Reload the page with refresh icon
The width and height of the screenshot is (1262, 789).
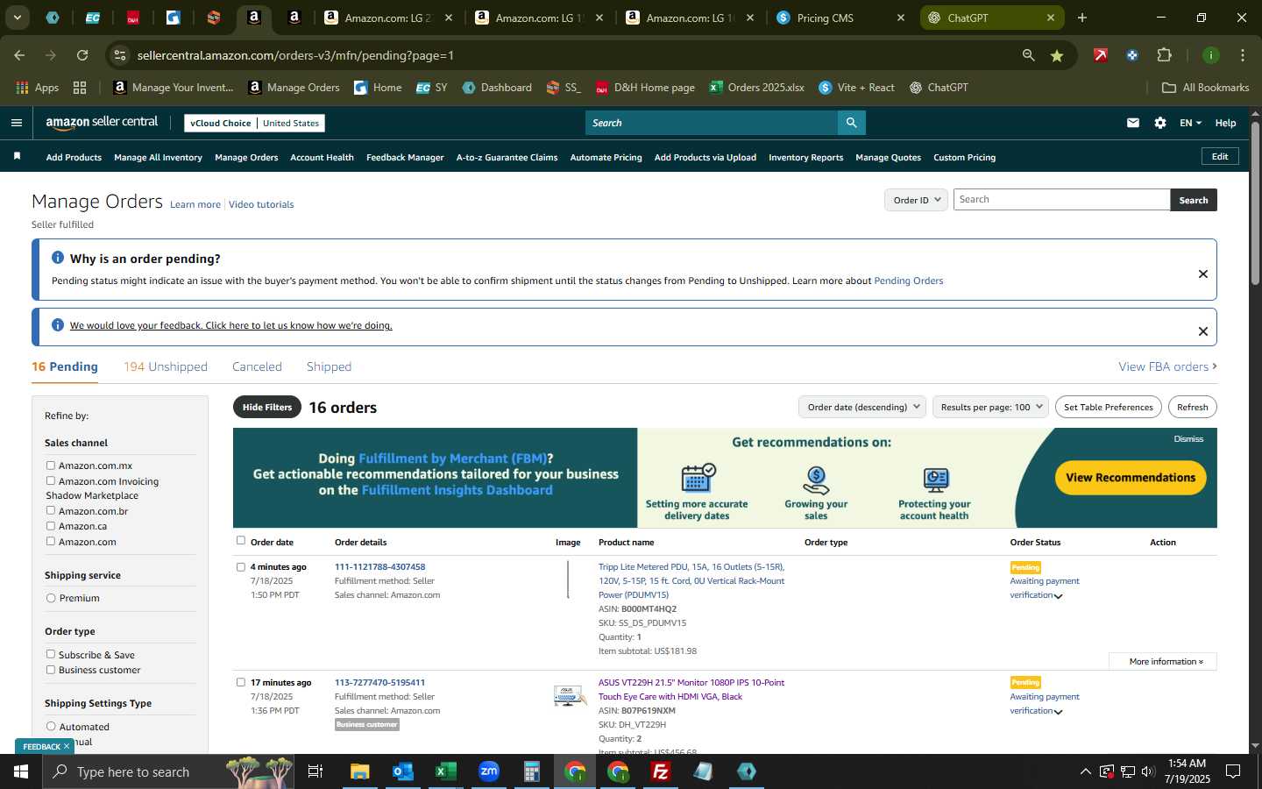[82, 55]
